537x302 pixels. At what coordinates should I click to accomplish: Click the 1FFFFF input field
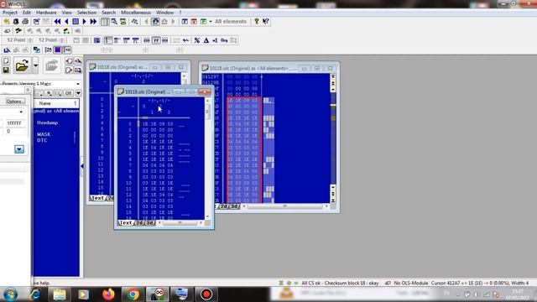[x=15, y=123]
